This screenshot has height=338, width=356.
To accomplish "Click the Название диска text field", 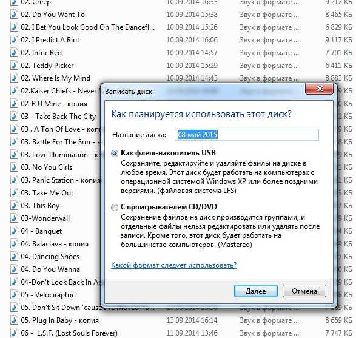I will (x=247, y=135).
